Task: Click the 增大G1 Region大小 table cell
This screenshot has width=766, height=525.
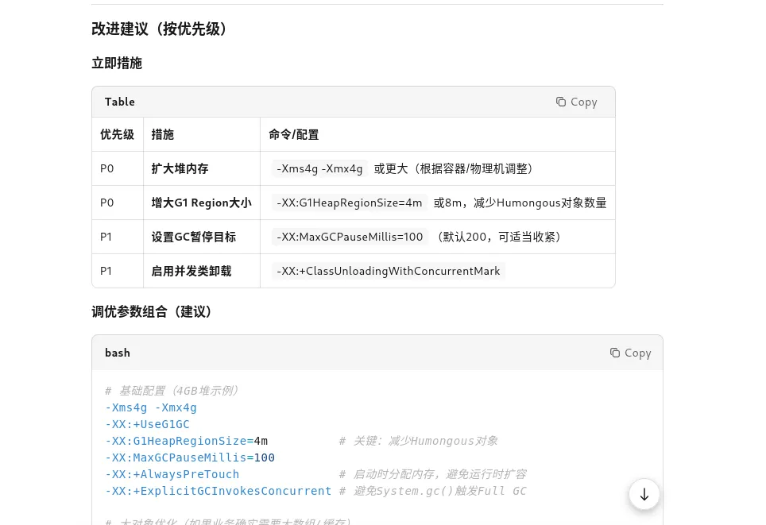Action: (x=201, y=203)
